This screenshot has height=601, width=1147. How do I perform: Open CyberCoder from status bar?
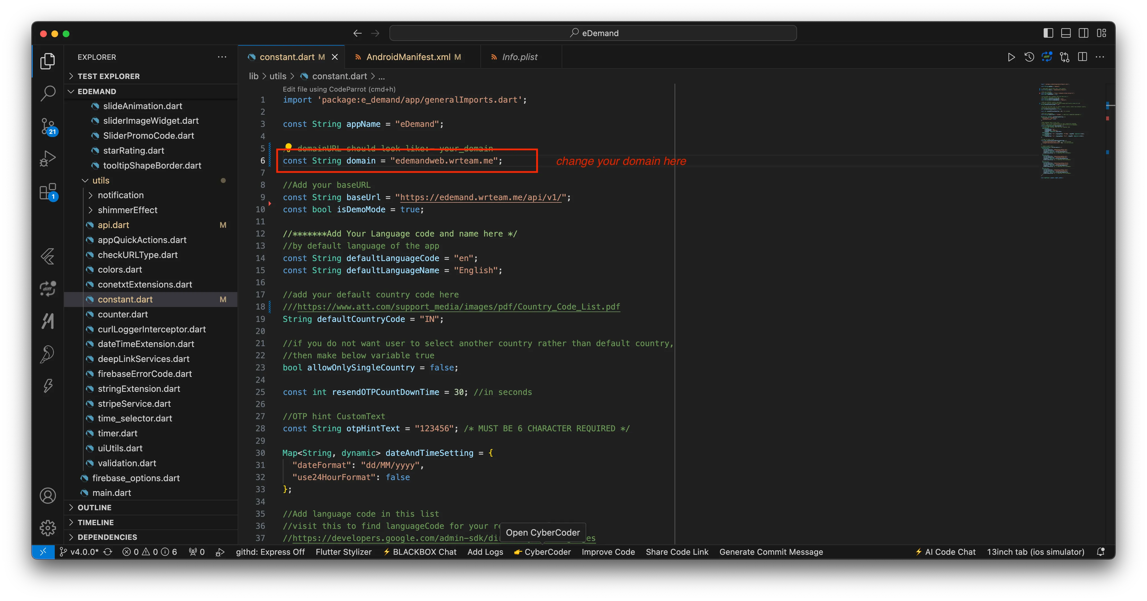pos(542,552)
